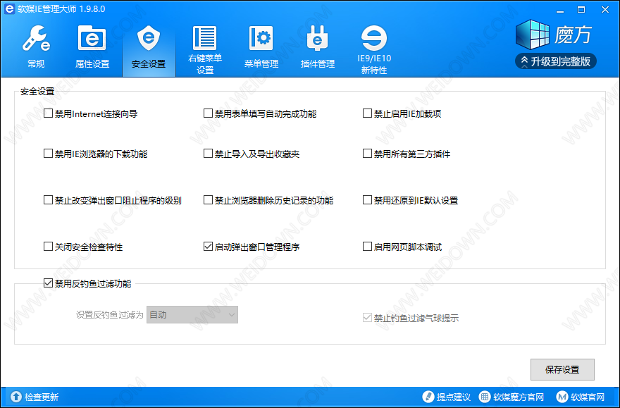Screen dimensions: 620x408
Task: Check 启用网页脚本调试
Action: pyautogui.click(x=367, y=247)
